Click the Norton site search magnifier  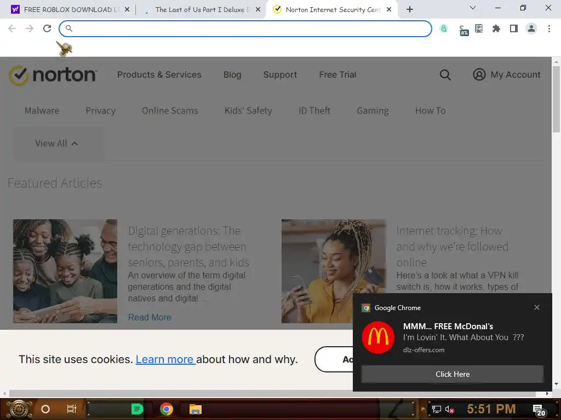click(x=445, y=74)
